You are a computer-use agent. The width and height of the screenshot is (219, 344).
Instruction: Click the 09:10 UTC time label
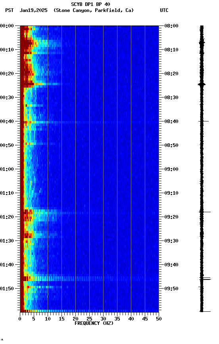click(x=171, y=193)
